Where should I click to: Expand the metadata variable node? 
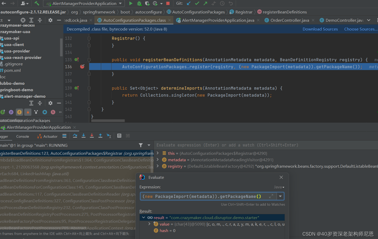click(x=158, y=159)
